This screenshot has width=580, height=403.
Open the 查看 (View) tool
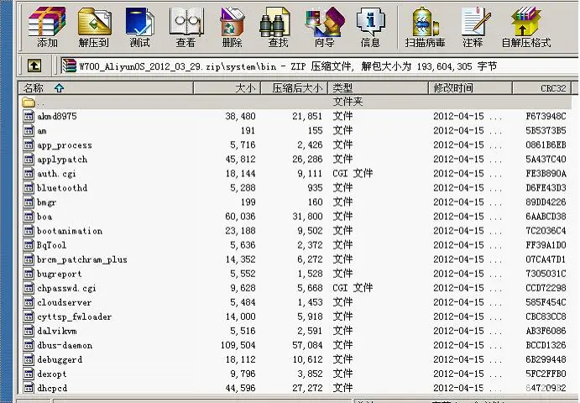click(x=185, y=27)
